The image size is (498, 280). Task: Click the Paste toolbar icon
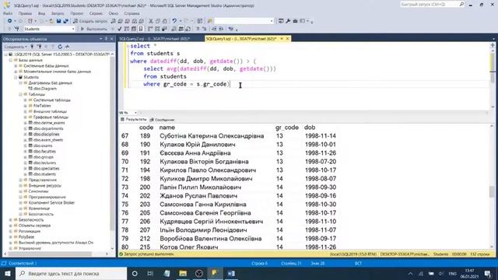tap(164, 21)
